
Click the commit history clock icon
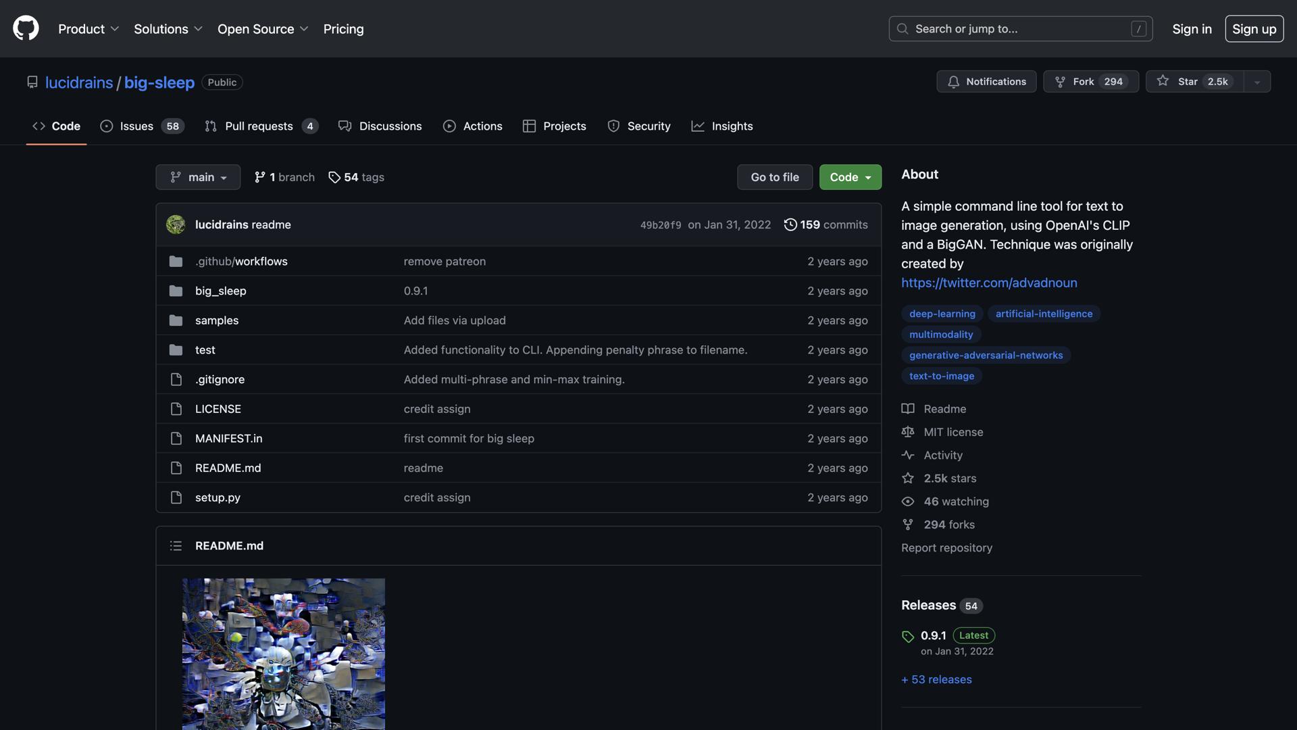(x=790, y=224)
